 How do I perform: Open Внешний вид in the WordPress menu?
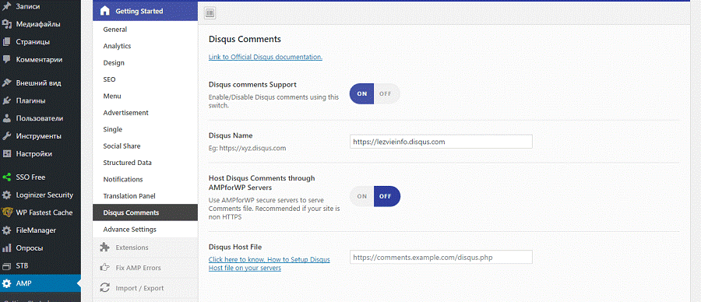coord(41,83)
